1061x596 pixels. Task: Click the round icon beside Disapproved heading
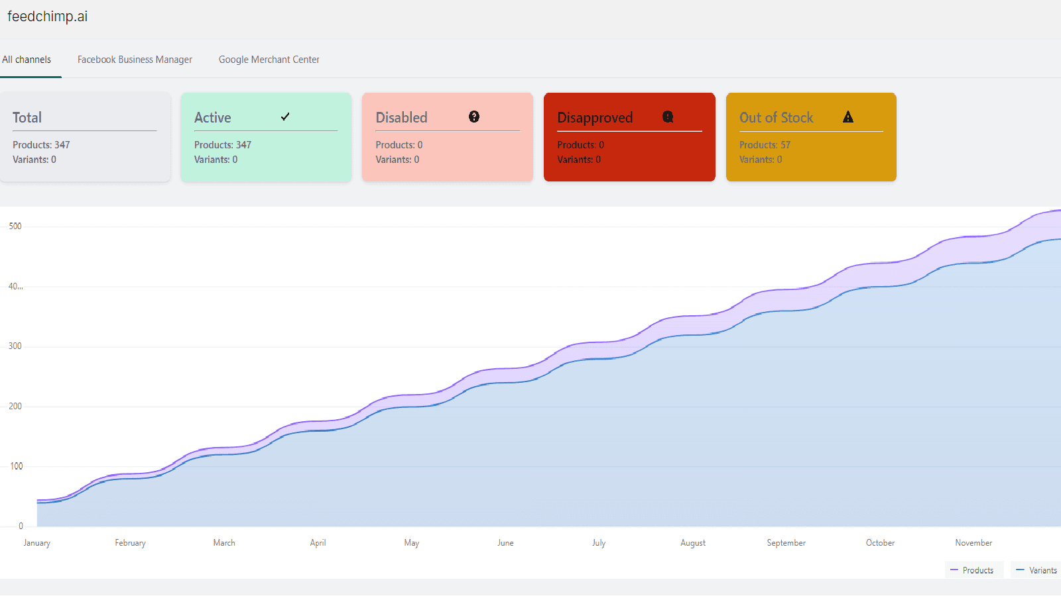668,117
